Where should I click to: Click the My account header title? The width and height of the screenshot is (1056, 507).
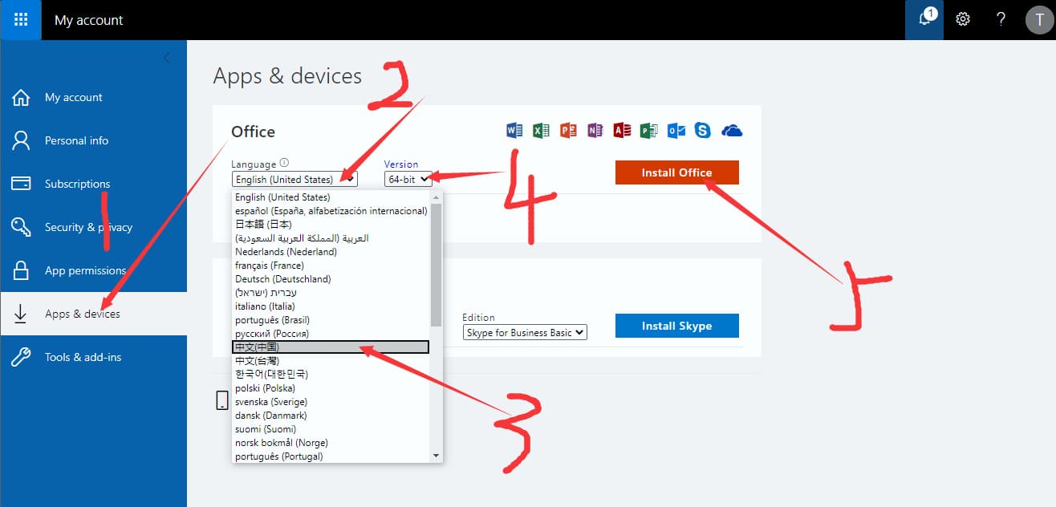pyautogui.click(x=89, y=20)
